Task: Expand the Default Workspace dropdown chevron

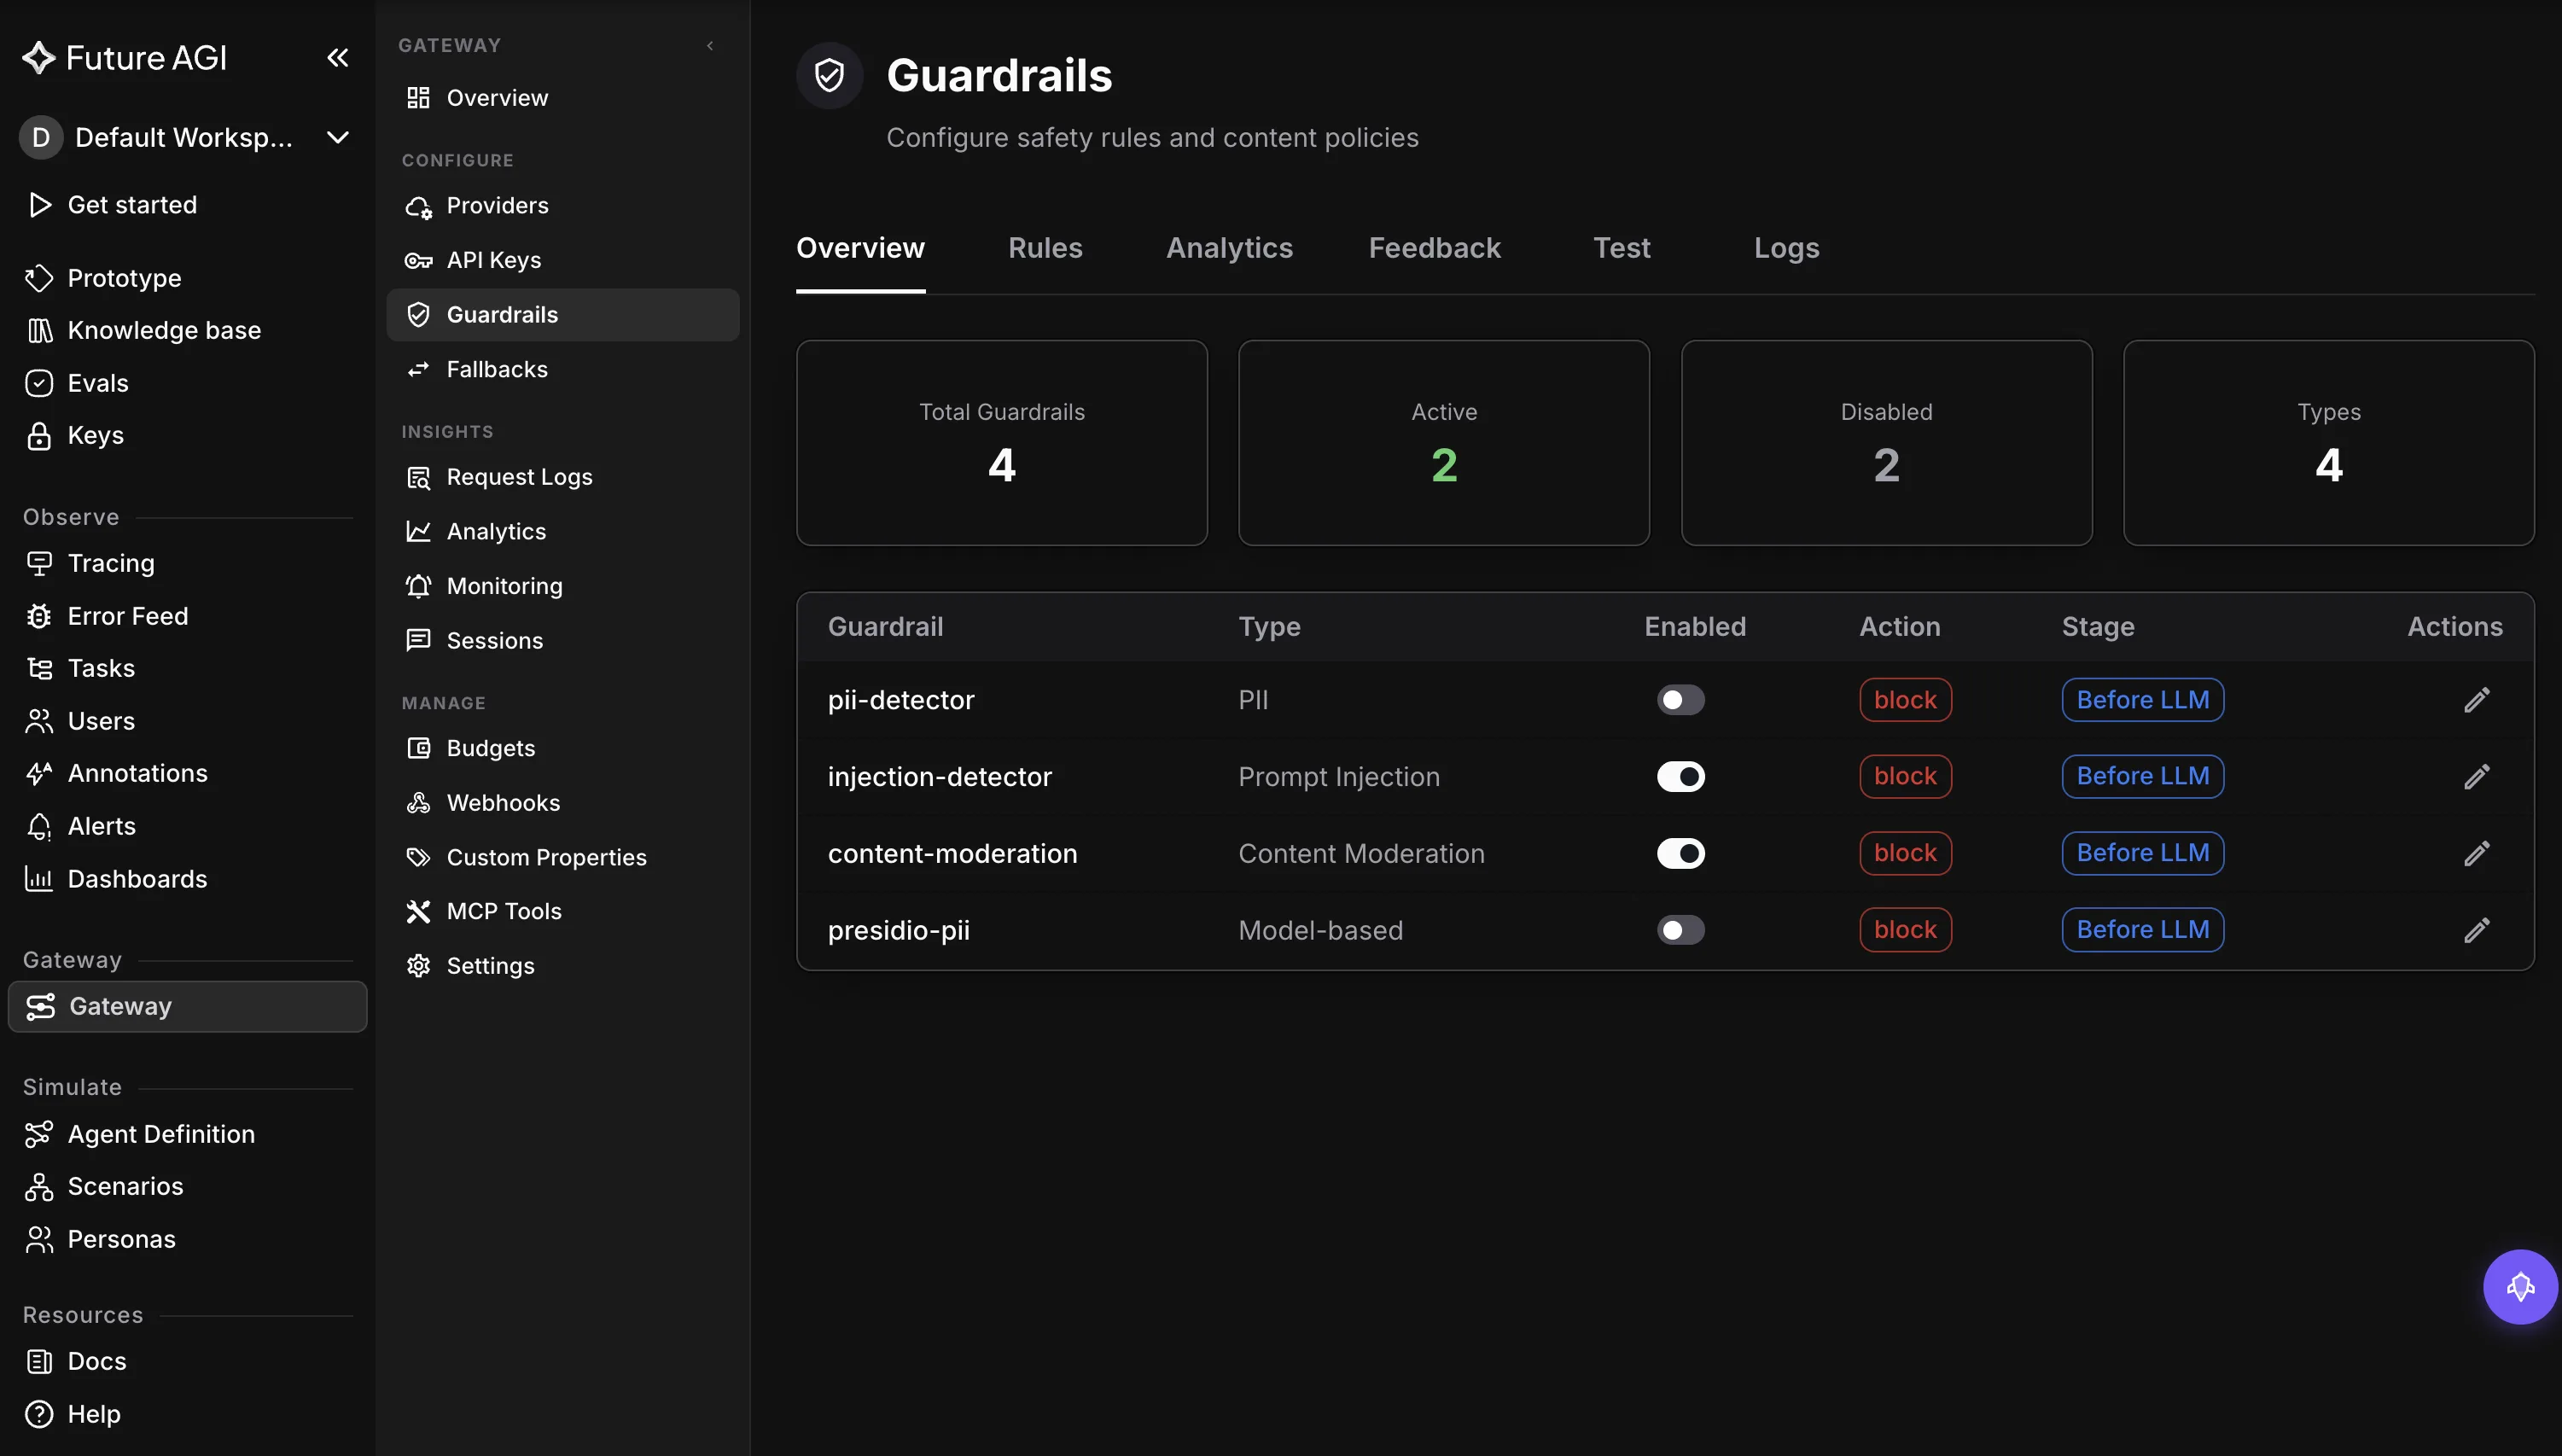Action: click(x=337, y=137)
